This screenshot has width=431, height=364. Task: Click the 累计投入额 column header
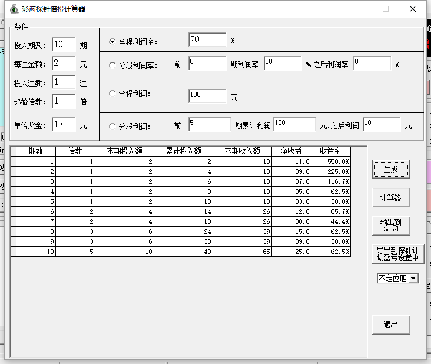point(183,151)
